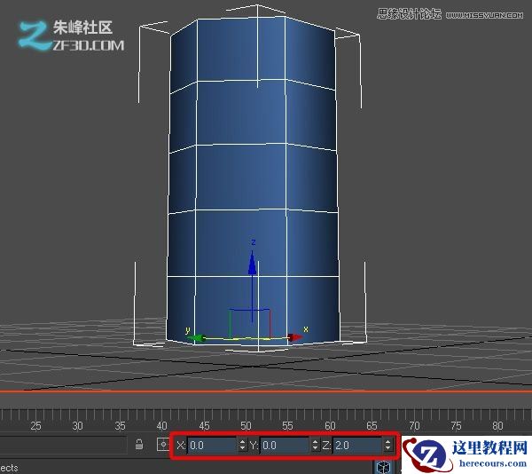Click the X coordinate spinner arrows
532x474 pixels.
243,445
